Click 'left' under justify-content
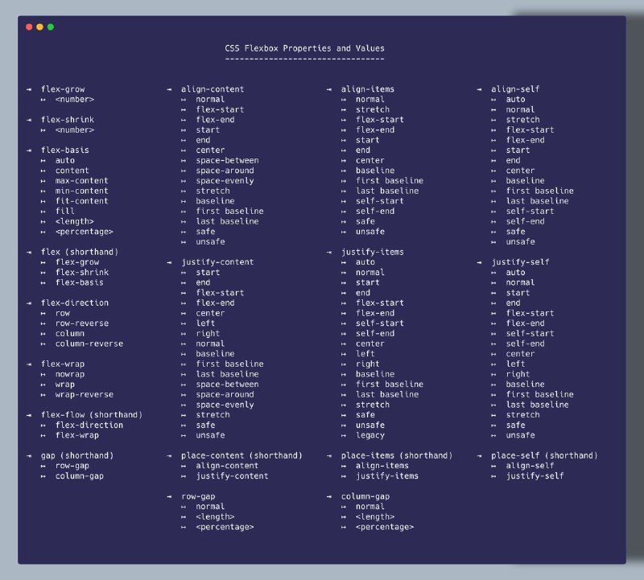The image size is (644, 580). (x=205, y=323)
